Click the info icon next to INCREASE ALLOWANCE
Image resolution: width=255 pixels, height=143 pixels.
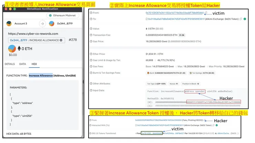click(61, 40)
